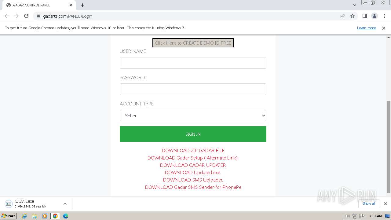This screenshot has height=220, width=391.
Task: Open the tab search chevron
Action: [x=355, y=5]
